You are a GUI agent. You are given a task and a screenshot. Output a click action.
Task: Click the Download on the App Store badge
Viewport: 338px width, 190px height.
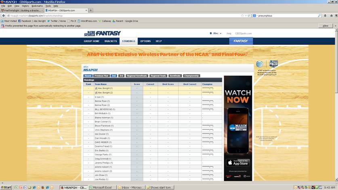pos(238,163)
